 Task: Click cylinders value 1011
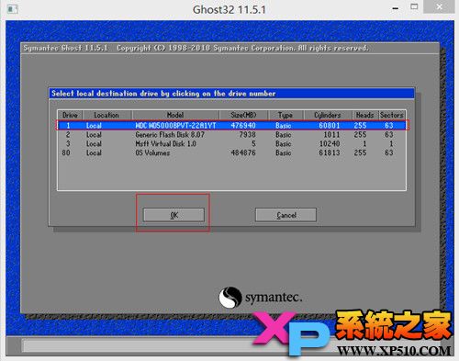[331, 134]
